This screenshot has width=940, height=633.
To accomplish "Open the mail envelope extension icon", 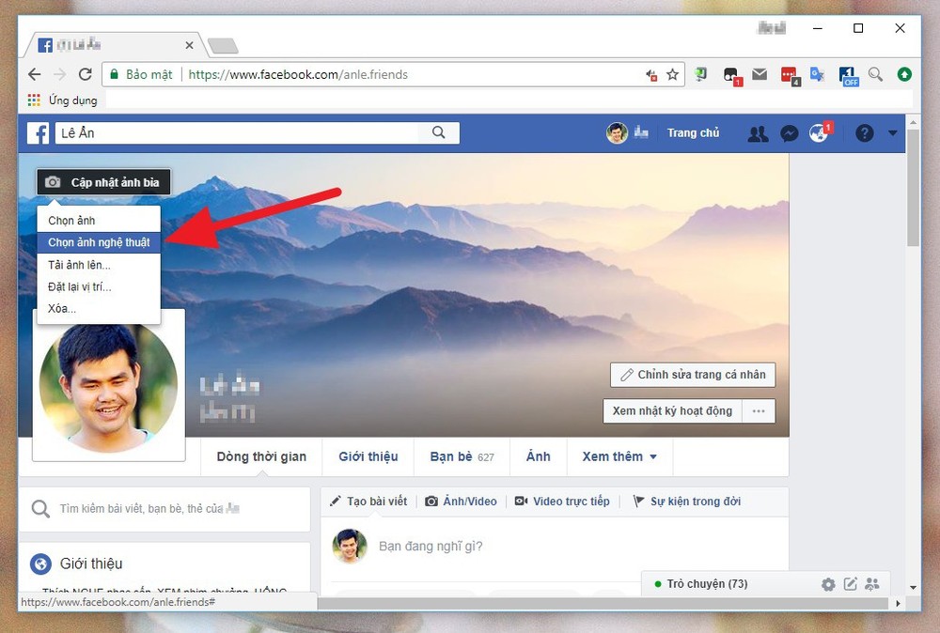I will coord(760,74).
